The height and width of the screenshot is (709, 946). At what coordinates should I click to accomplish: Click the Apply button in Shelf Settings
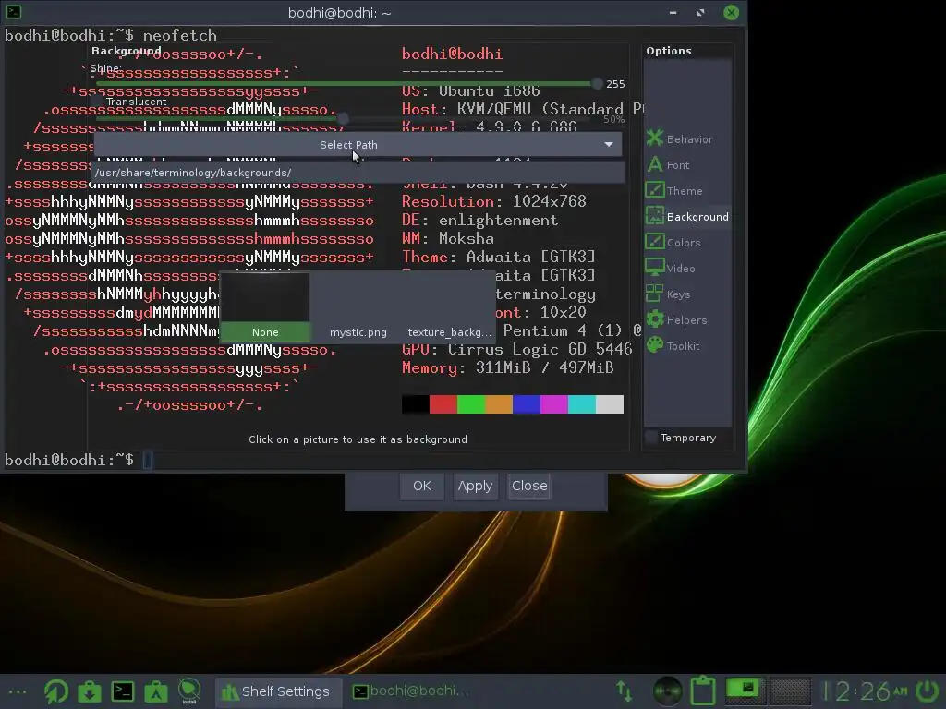[476, 486]
